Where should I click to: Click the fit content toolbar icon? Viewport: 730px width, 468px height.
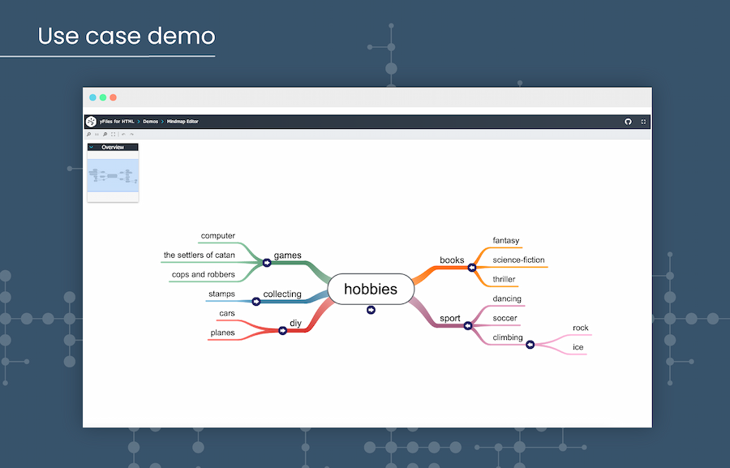pyautogui.click(x=113, y=134)
